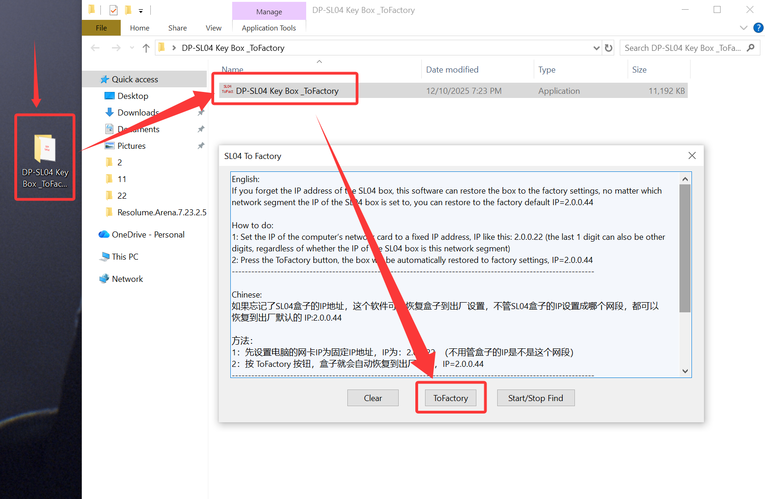Click the Up one level arrow
This screenshot has width=765, height=499.
pos(146,48)
